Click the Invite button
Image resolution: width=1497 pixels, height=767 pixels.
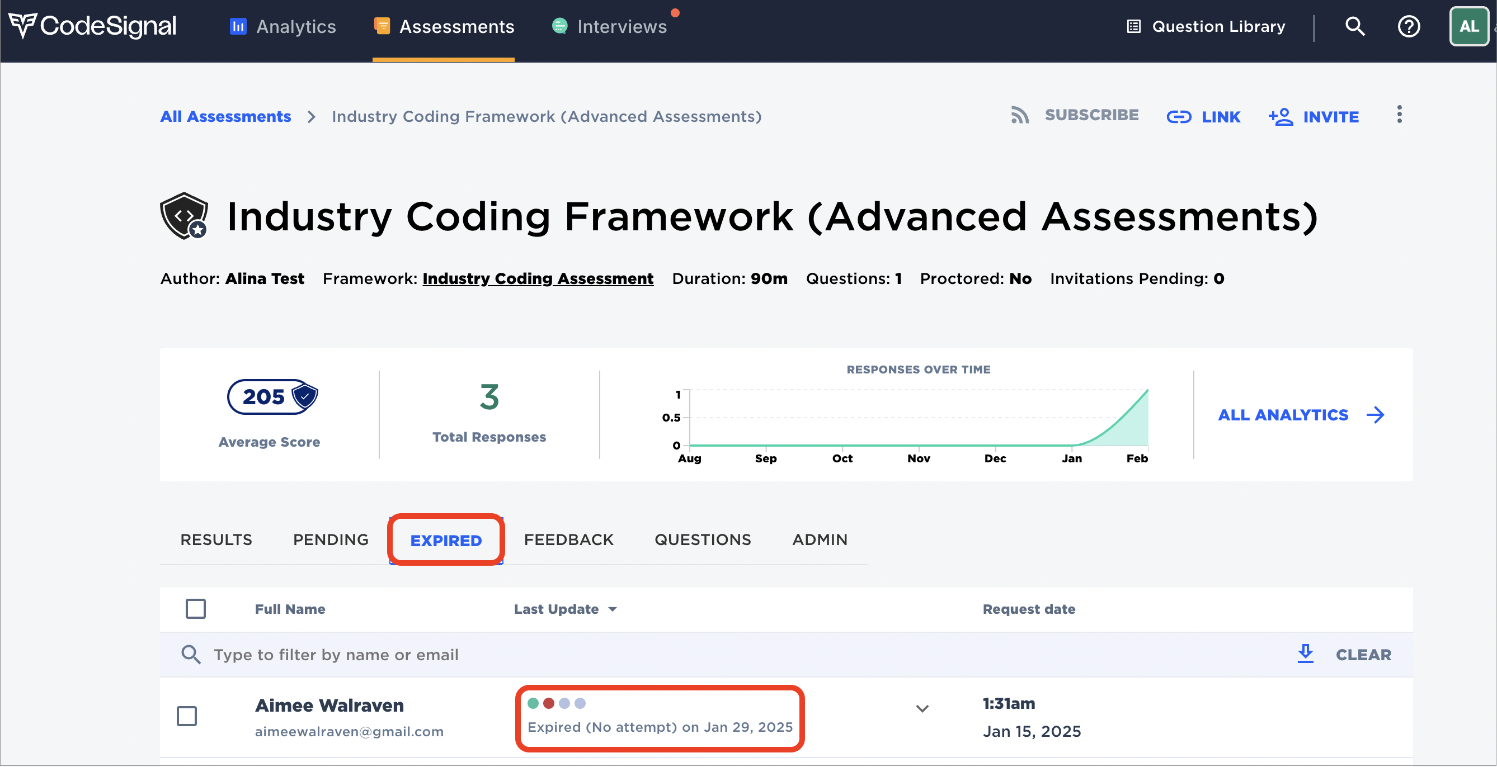[x=1314, y=117]
